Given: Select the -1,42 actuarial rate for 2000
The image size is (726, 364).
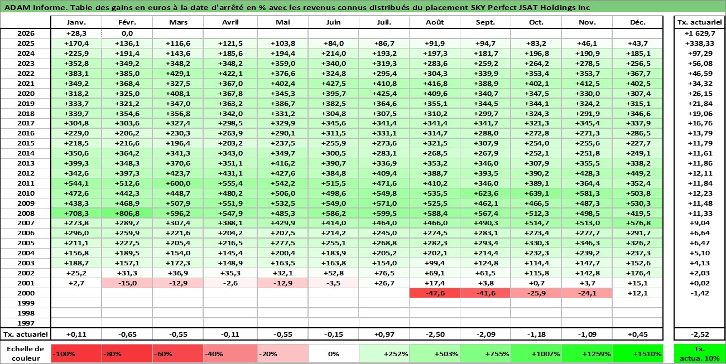Looking at the screenshot, I should pos(700,293).
